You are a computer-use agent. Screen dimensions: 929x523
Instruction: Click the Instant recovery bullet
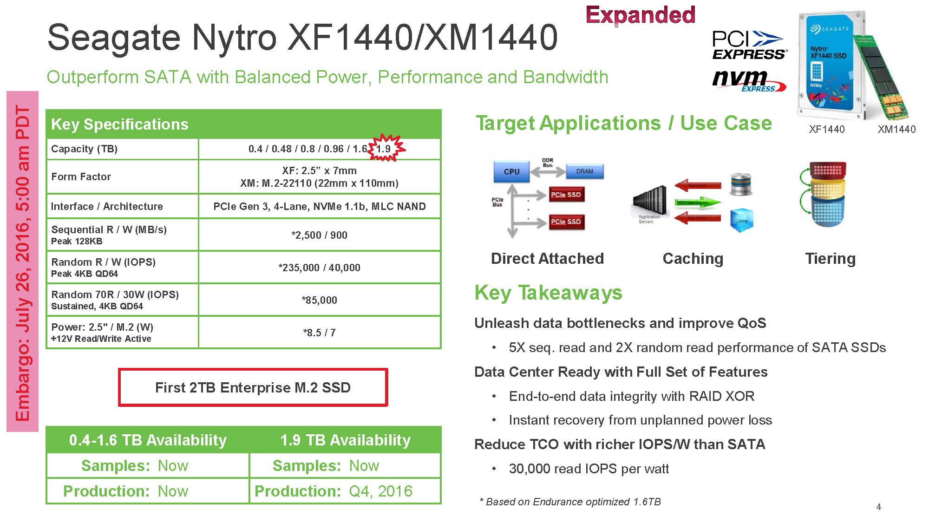(640, 420)
